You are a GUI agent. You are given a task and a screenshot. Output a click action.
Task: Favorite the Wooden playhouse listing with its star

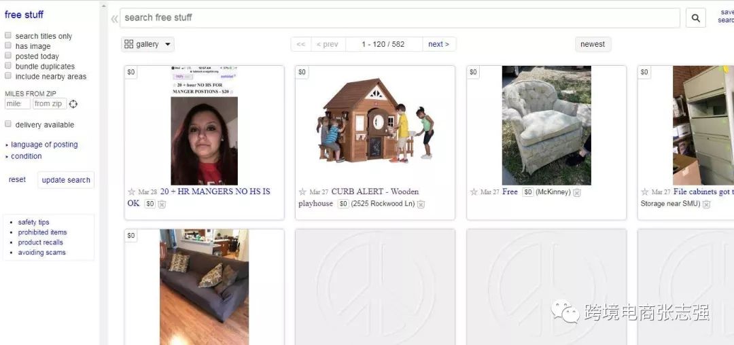coord(302,192)
